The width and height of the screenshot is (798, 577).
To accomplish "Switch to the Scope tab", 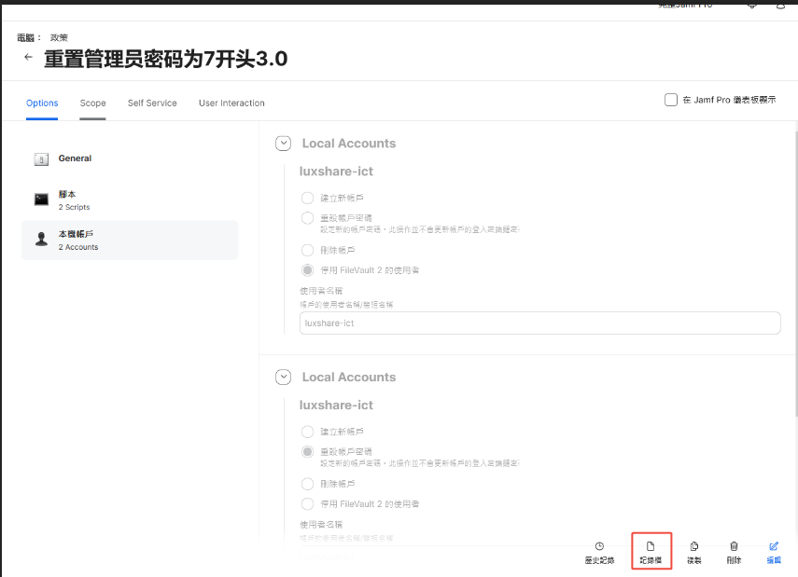I will click(x=92, y=103).
